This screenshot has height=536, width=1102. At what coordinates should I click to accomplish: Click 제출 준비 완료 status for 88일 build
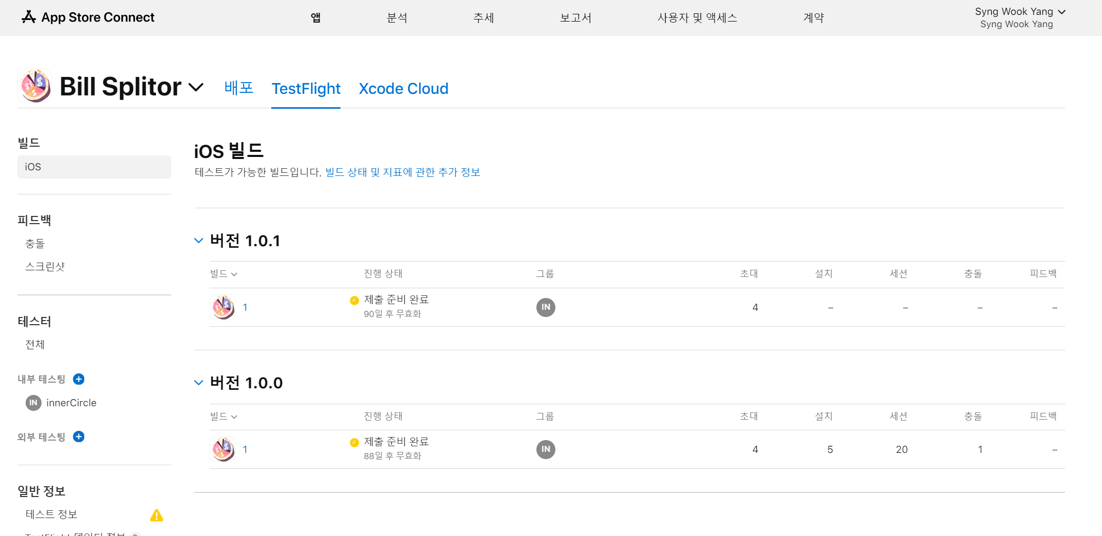[396, 442]
